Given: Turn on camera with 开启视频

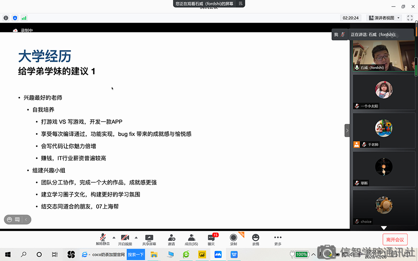Looking at the screenshot, I should pyautogui.click(x=125, y=240).
